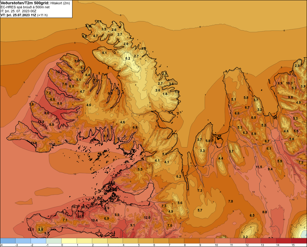Click the 3.8 temperature value
This screenshot has height=247, width=307.
41,230
